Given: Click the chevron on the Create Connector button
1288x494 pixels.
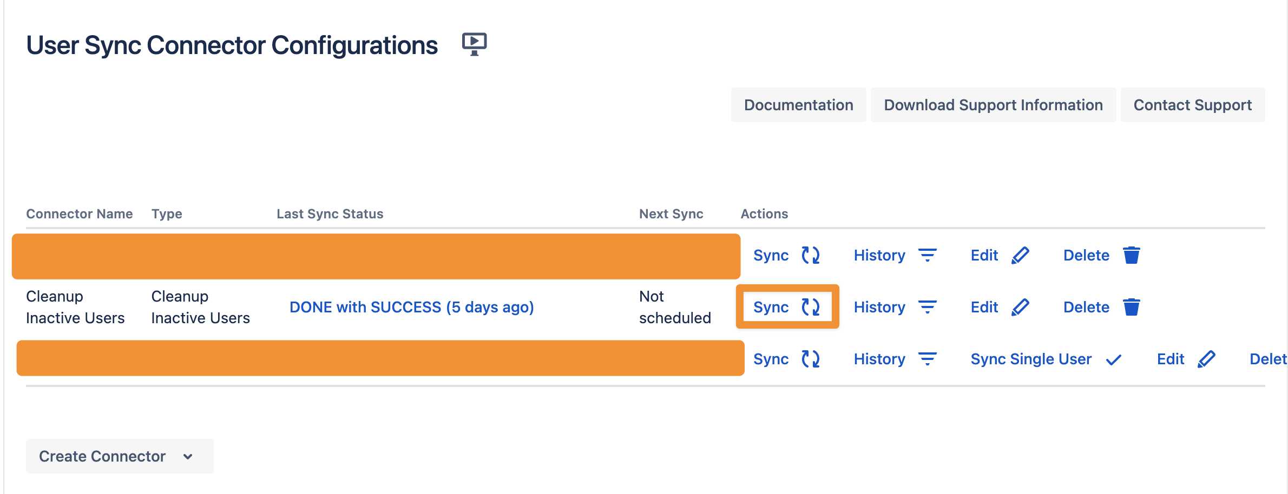Looking at the screenshot, I should [x=188, y=457].
